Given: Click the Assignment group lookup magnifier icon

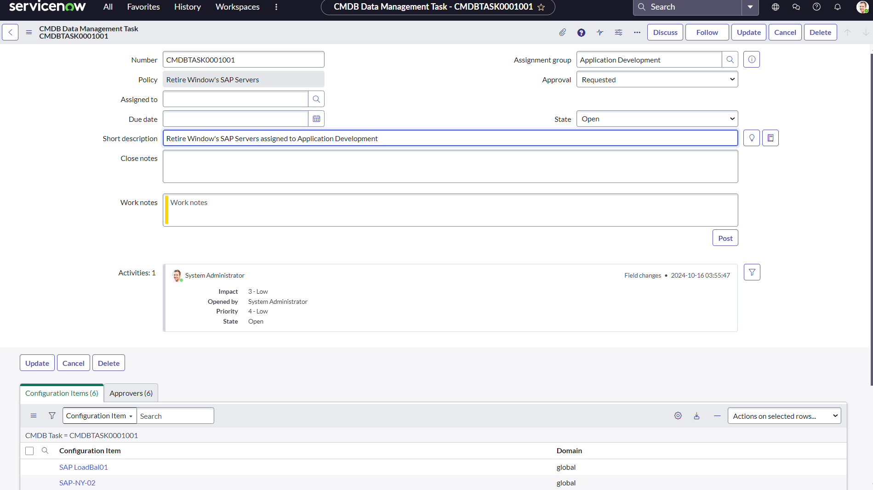Looking at the screenshot, I should [x=730, y=60].
